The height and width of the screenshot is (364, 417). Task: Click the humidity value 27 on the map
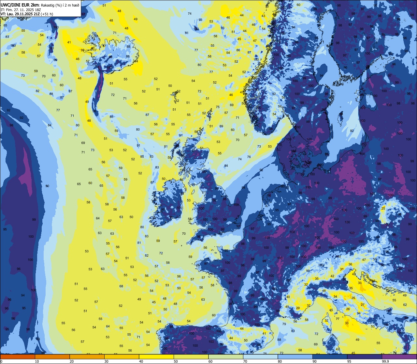363,305
